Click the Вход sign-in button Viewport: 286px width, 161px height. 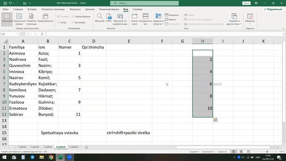(x=246, y=3)
